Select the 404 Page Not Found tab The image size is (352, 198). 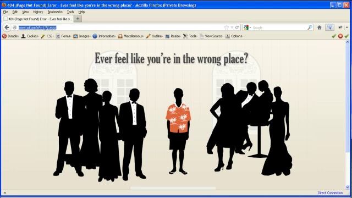[x=38, y=19]
